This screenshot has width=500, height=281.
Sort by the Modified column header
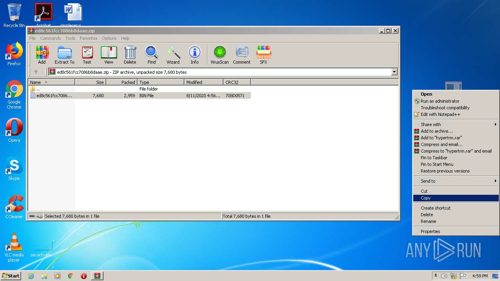tap(204, 82)
